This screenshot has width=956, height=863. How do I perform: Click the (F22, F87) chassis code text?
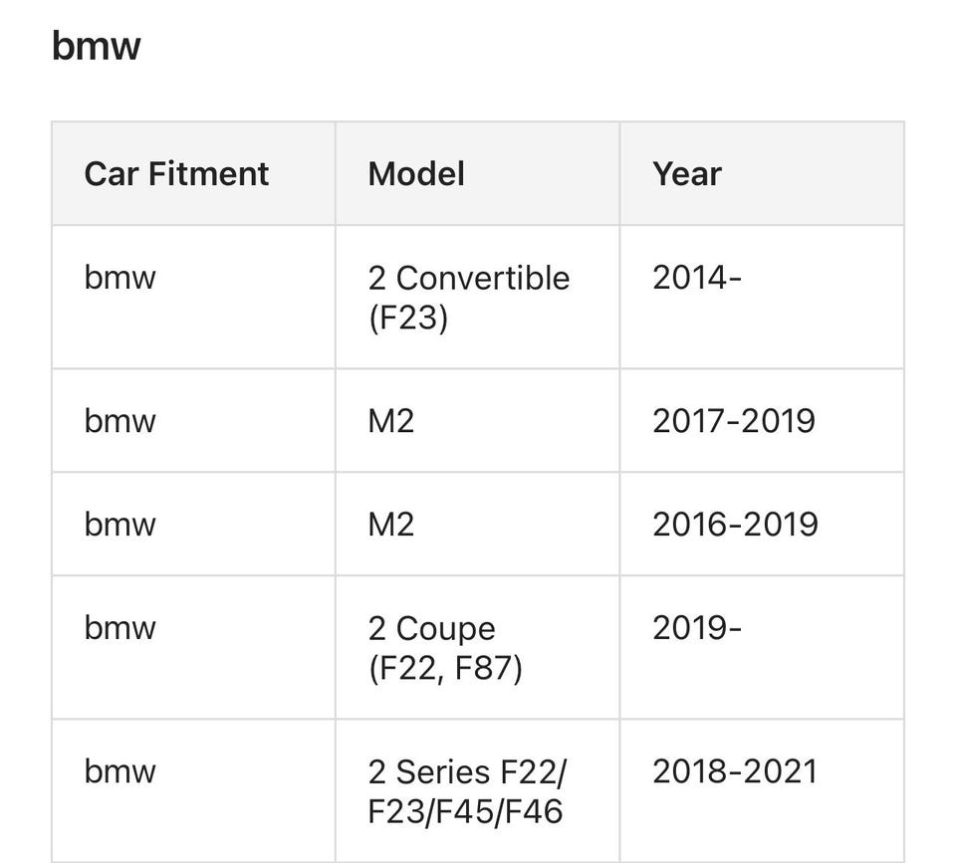[445, 666]
